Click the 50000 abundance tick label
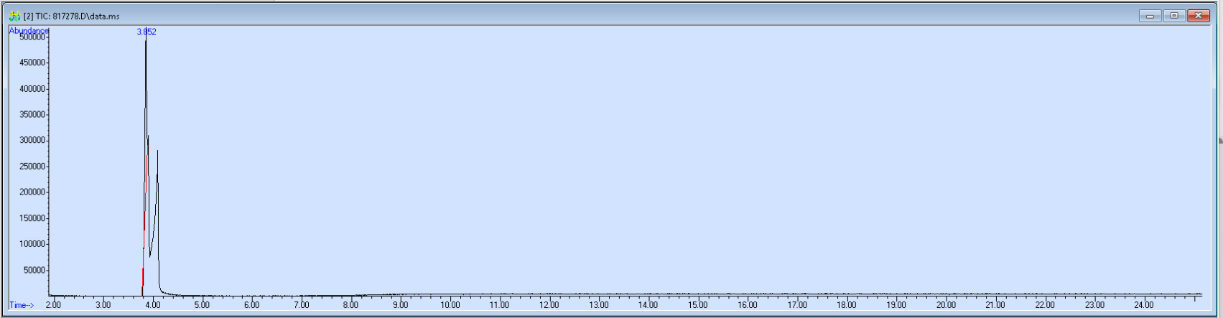 click(x=35, y=271)
